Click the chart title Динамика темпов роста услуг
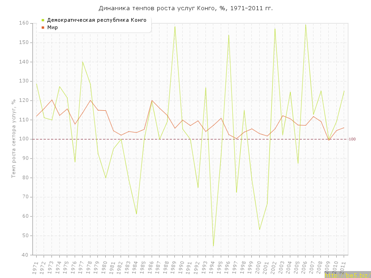The width and height of the screenshot is (371, 278). coord(185,8)
